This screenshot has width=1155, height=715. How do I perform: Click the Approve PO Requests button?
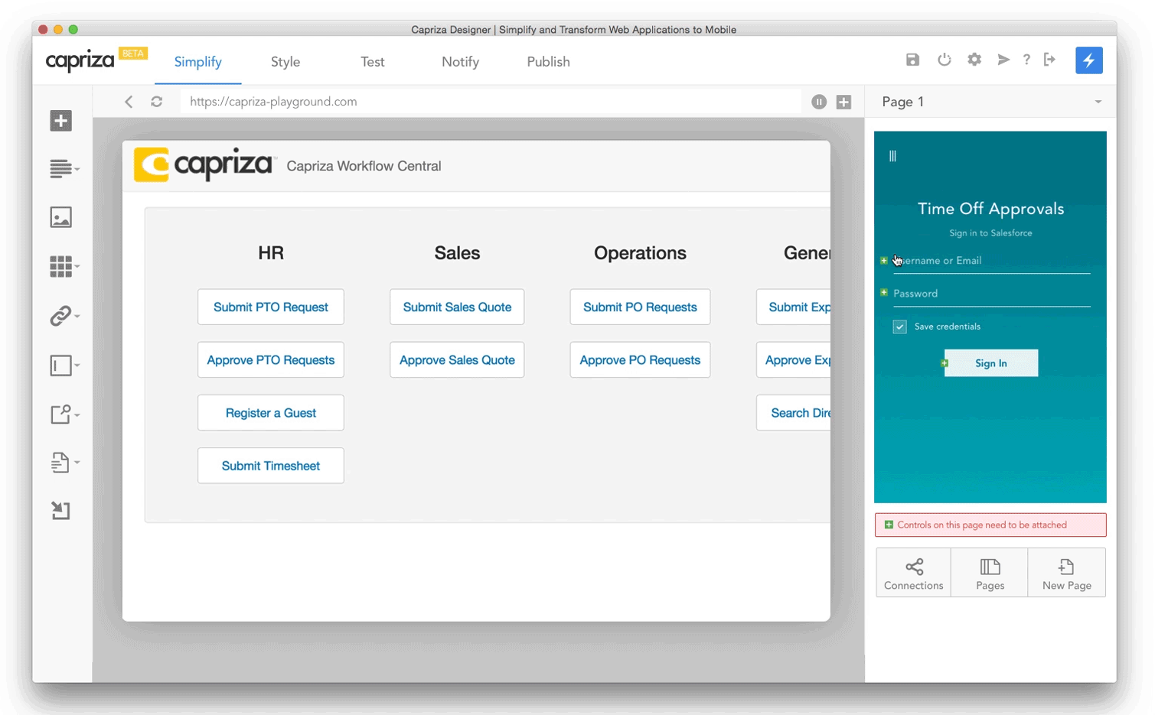point(640,359)
